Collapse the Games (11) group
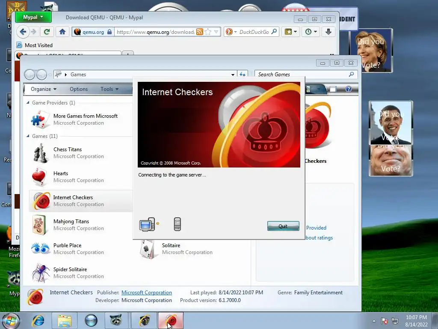438x329 pixels. click(28, 136)
